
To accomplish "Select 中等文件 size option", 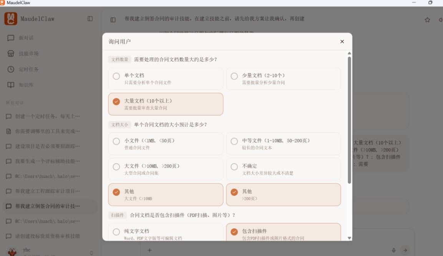I will tap(283, 144).
